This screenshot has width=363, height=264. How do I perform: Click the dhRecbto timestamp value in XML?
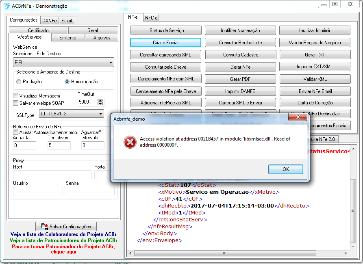click(232, 206)
